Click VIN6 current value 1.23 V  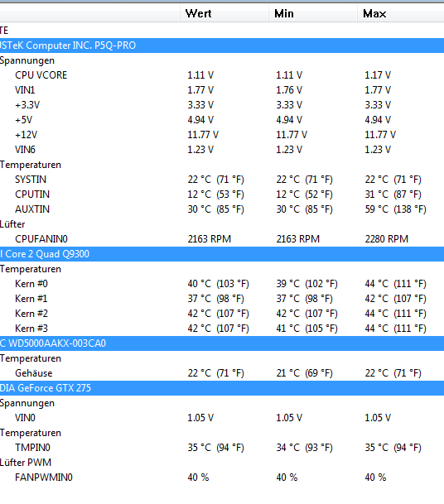point(200,150)
